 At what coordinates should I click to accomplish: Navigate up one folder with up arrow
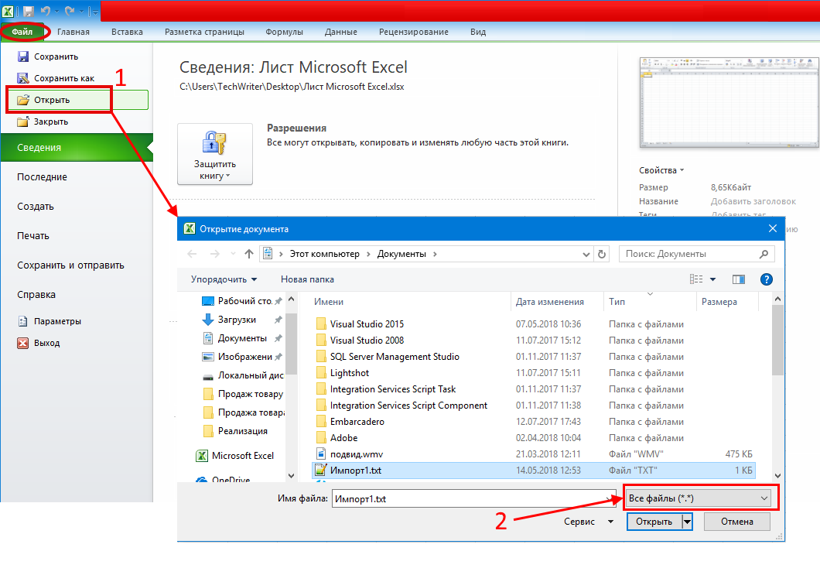[249, 254]
